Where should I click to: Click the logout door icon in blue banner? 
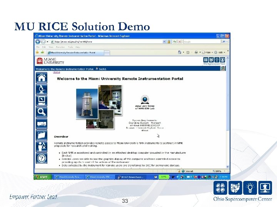point(223,68)
